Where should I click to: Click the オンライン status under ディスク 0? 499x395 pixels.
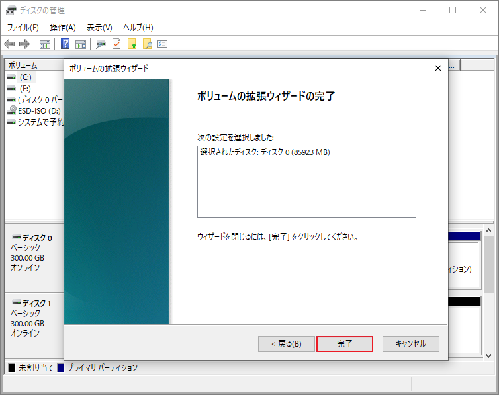pyautogui.click(x=25, y=268)
